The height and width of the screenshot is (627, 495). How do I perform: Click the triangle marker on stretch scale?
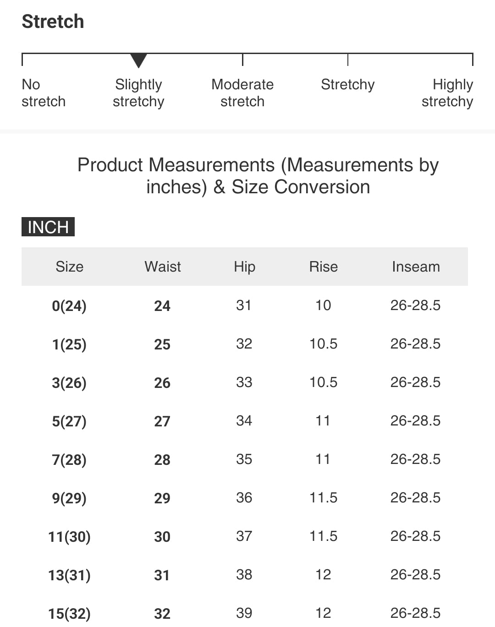138,60
